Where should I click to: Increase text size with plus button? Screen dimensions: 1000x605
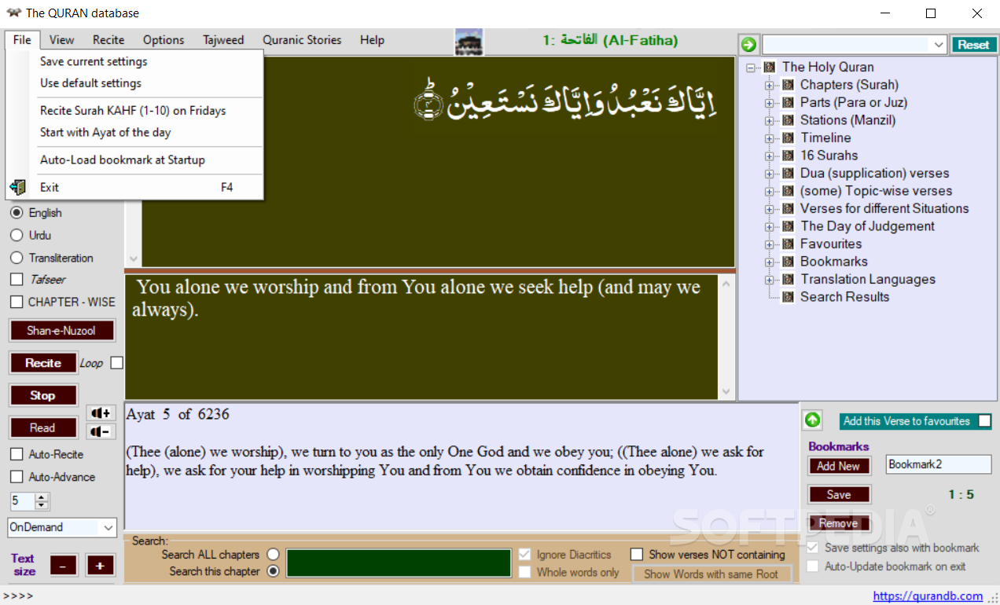100,564
